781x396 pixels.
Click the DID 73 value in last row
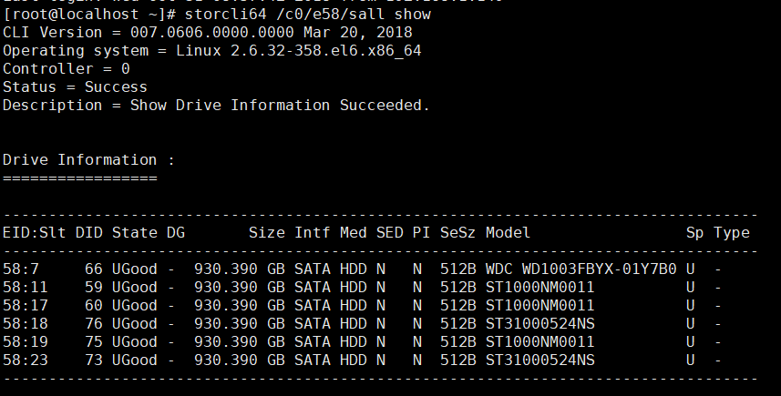[x=94, y=360]
